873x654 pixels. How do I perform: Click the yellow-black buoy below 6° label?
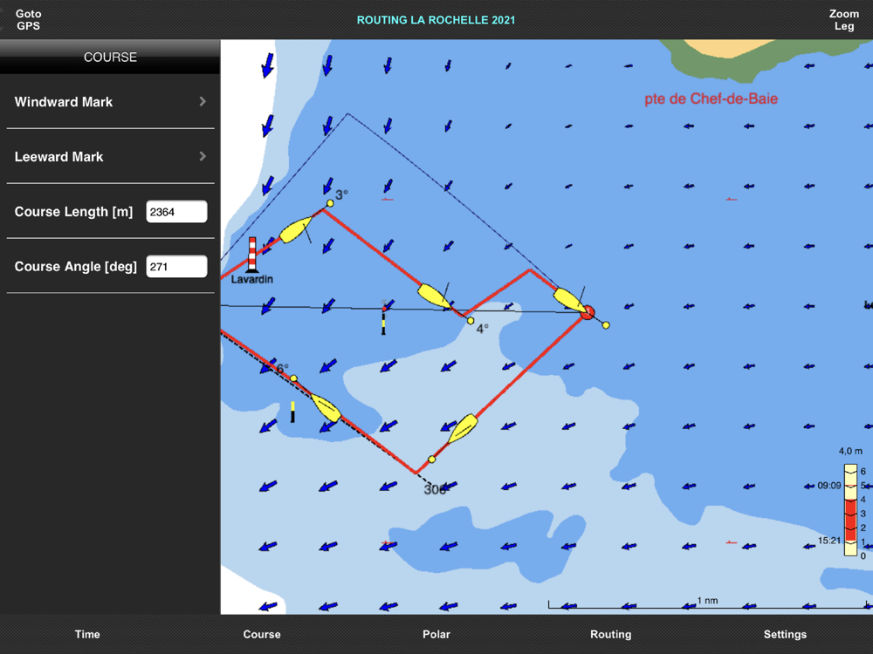point(292,412)
